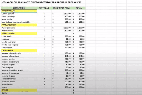Viewport: 142px width, 95px height.
Task: Click the CANTIDAD column header
Action: point(44,8)
